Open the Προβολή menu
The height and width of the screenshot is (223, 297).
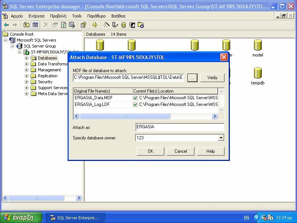tap(58, 16)
